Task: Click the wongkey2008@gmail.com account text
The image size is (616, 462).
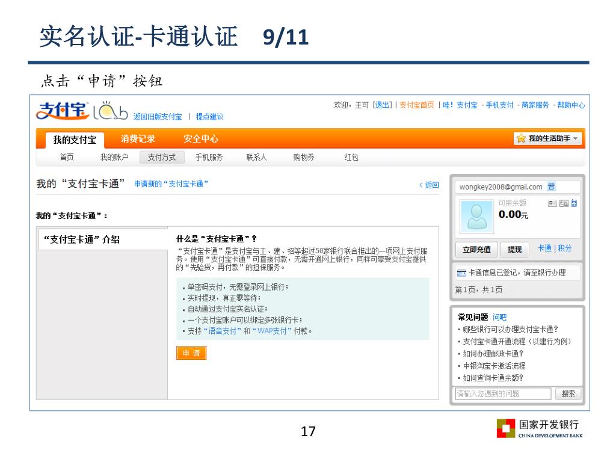Action: (x=500, y=187)
